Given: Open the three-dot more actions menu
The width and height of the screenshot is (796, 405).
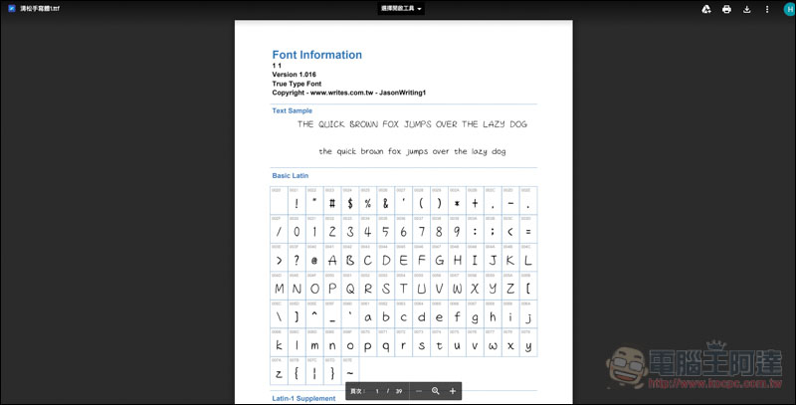Looking at the screenshot, I should point(767,9).
